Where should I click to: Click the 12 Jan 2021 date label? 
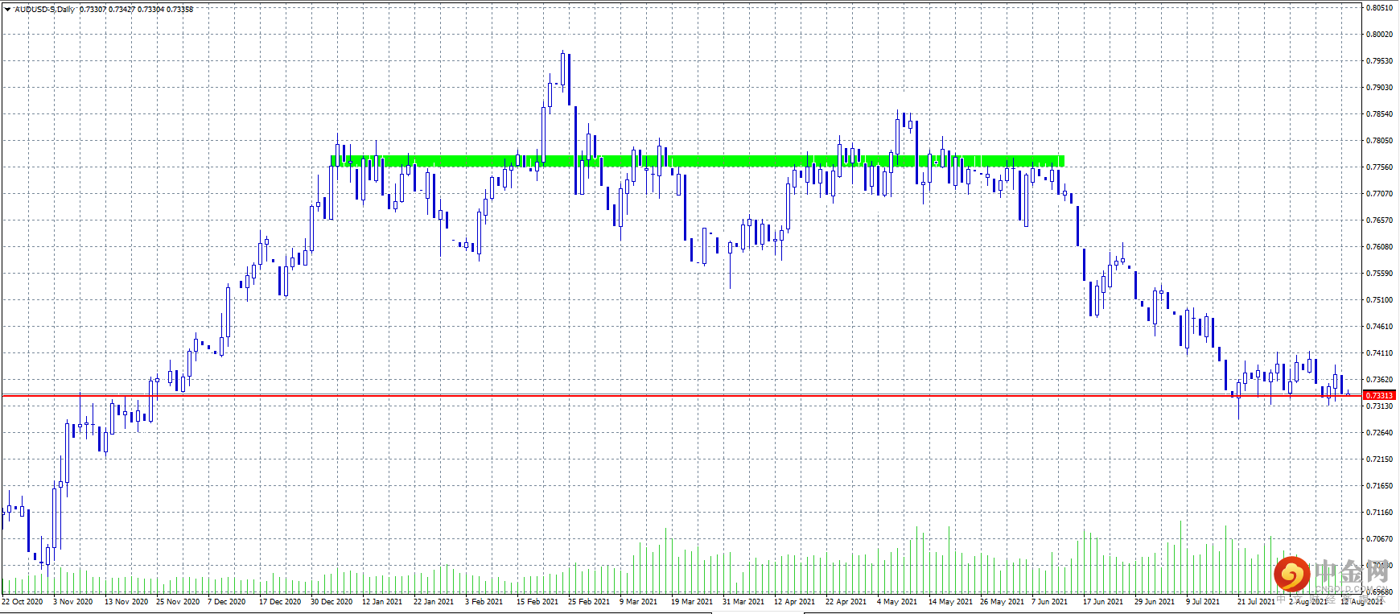tap(382, 602)
